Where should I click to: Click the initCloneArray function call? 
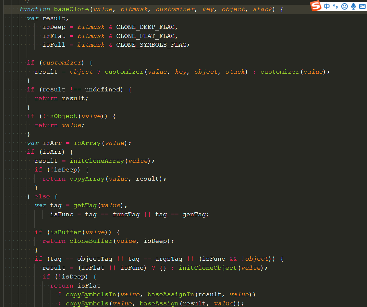[x=97, y=161]
